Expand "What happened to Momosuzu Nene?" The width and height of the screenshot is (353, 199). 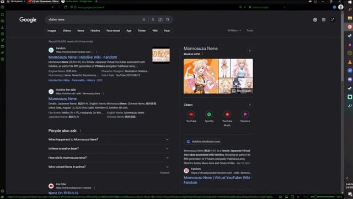click(109, 139)
